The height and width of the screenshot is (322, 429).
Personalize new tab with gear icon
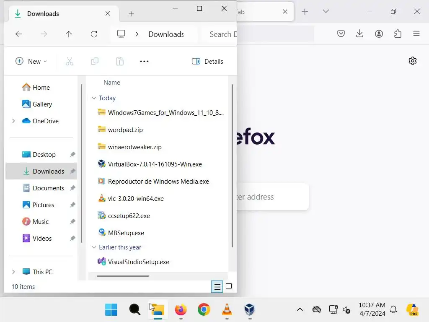click(x=413, y=60)
